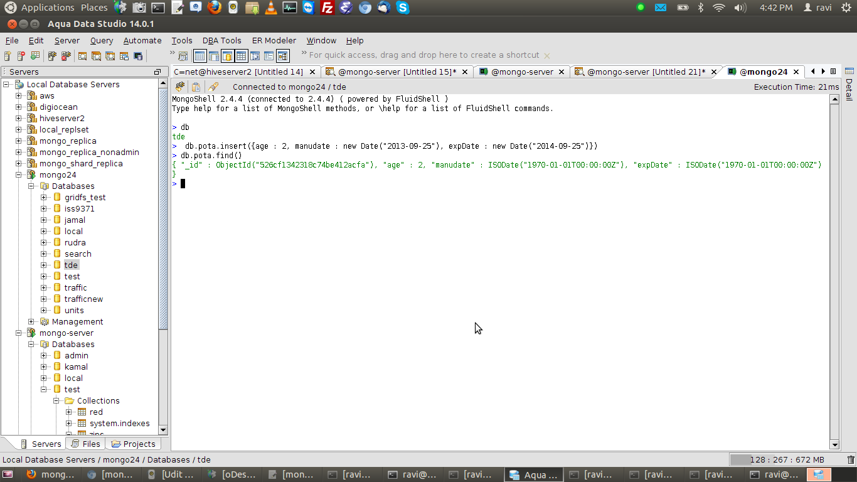Go to the previous tab with the left arrow
The width and height of the screenshot is (857, 482).
click(813, 72)
